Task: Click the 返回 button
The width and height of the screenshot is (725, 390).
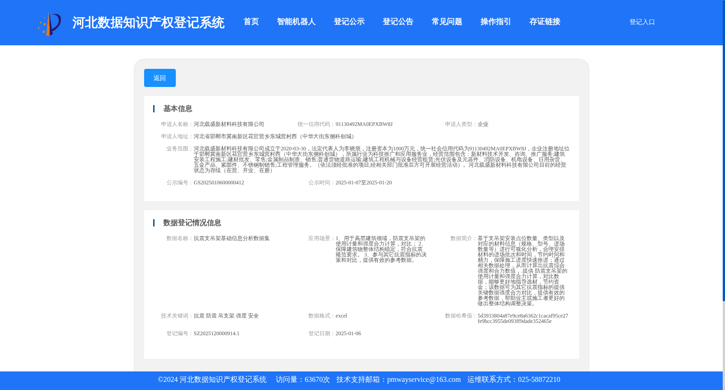Action: pyautogui.click(x=160, y=78)
